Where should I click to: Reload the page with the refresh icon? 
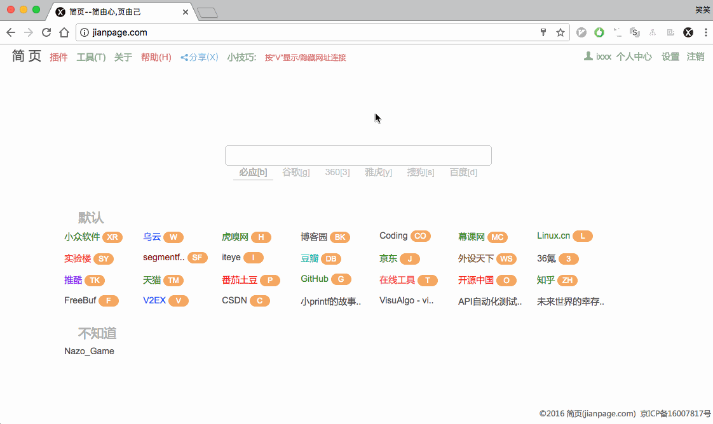coord(46,32)
